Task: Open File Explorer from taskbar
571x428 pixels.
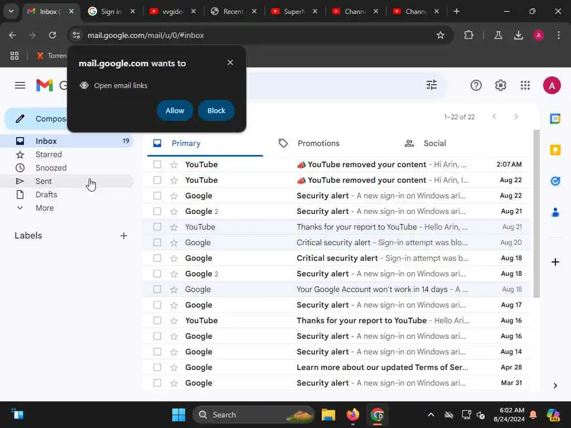Action: tap(328, 415)
